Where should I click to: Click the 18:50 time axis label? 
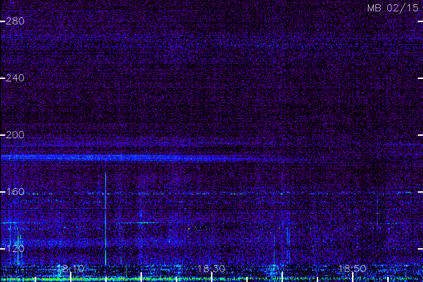pyautogui.click(x=352, y=269)
